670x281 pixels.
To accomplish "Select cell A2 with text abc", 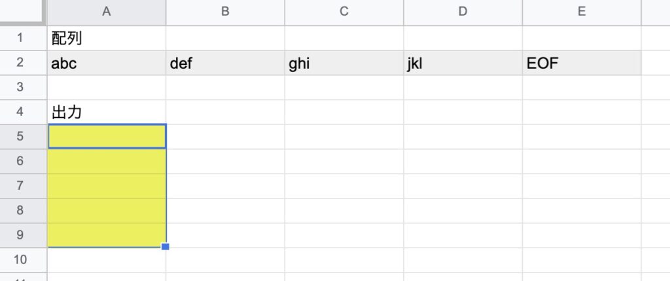I will [x=107, y=64].
